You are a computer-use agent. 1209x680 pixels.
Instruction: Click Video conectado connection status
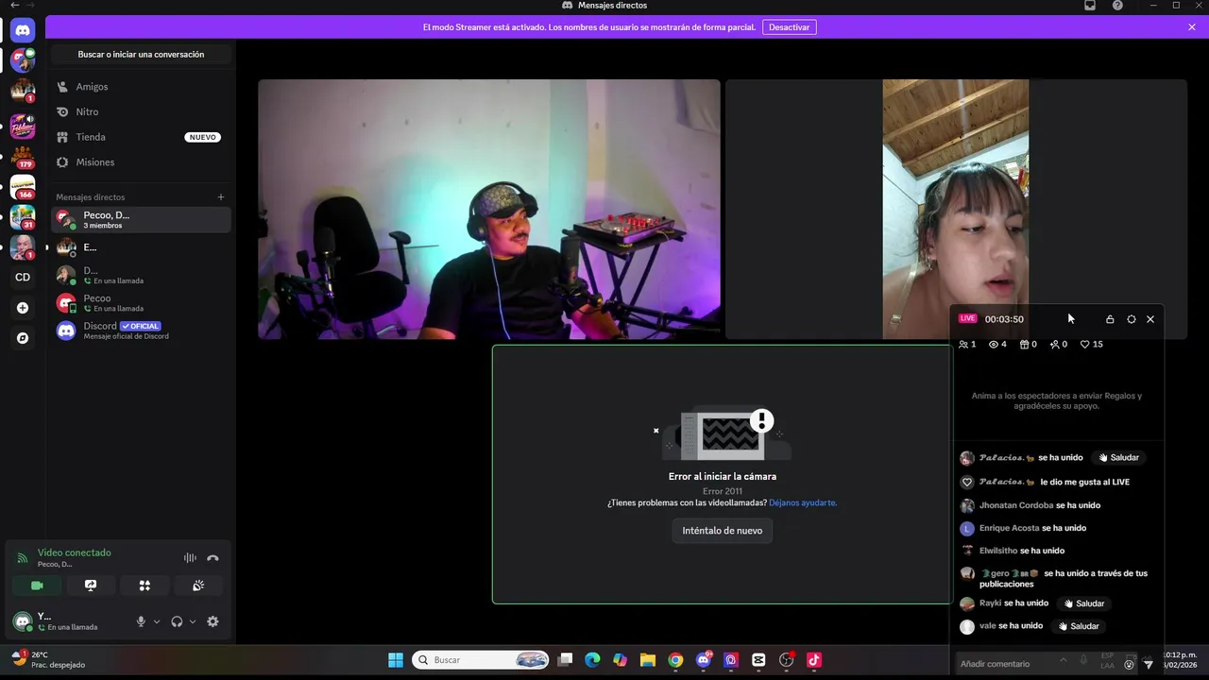[x=74, y=552]
